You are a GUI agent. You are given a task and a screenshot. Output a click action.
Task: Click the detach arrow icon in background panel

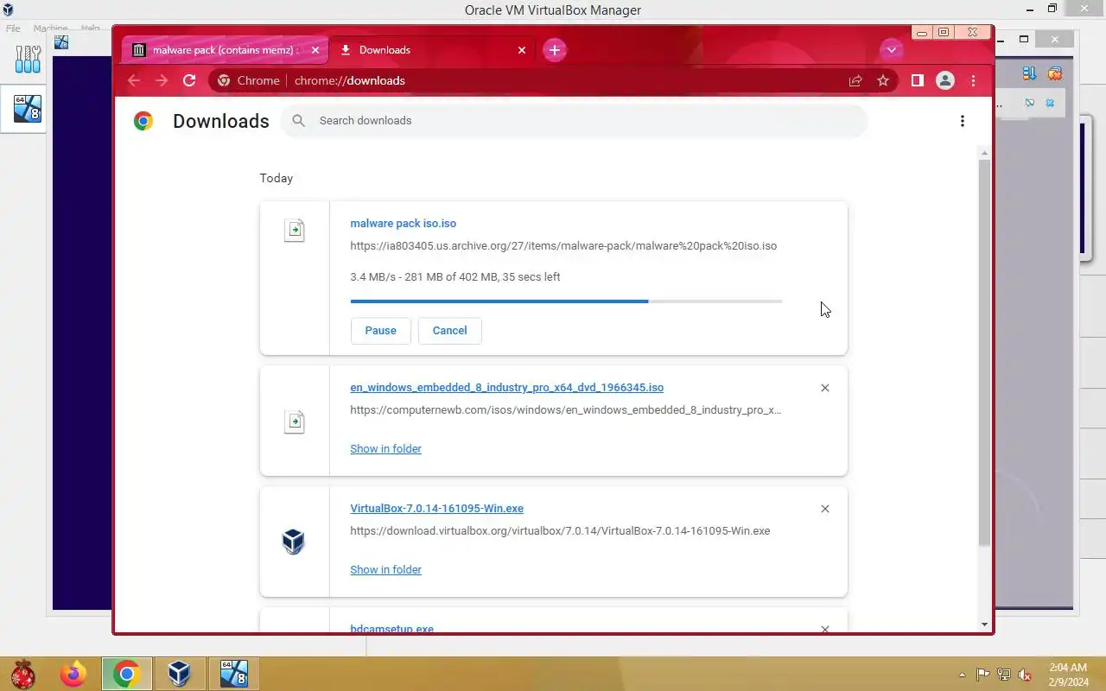(1029, 103)
